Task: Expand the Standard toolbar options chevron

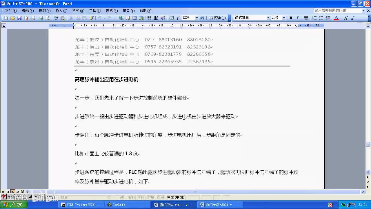Action: 230,18
